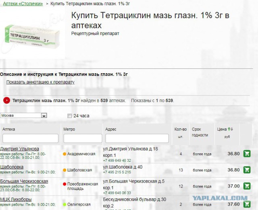This screenshot has height=210, width=258.
Task: Add Большая Черкизовская offer to cart
Action: [x=247, y=186]
